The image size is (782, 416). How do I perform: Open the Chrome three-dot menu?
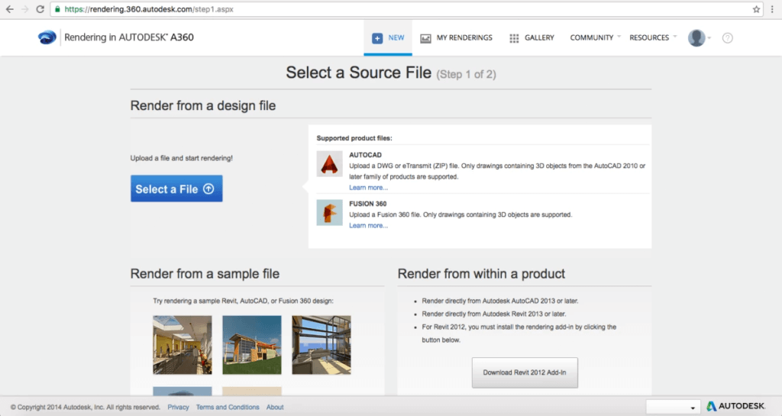click(772, 9)
